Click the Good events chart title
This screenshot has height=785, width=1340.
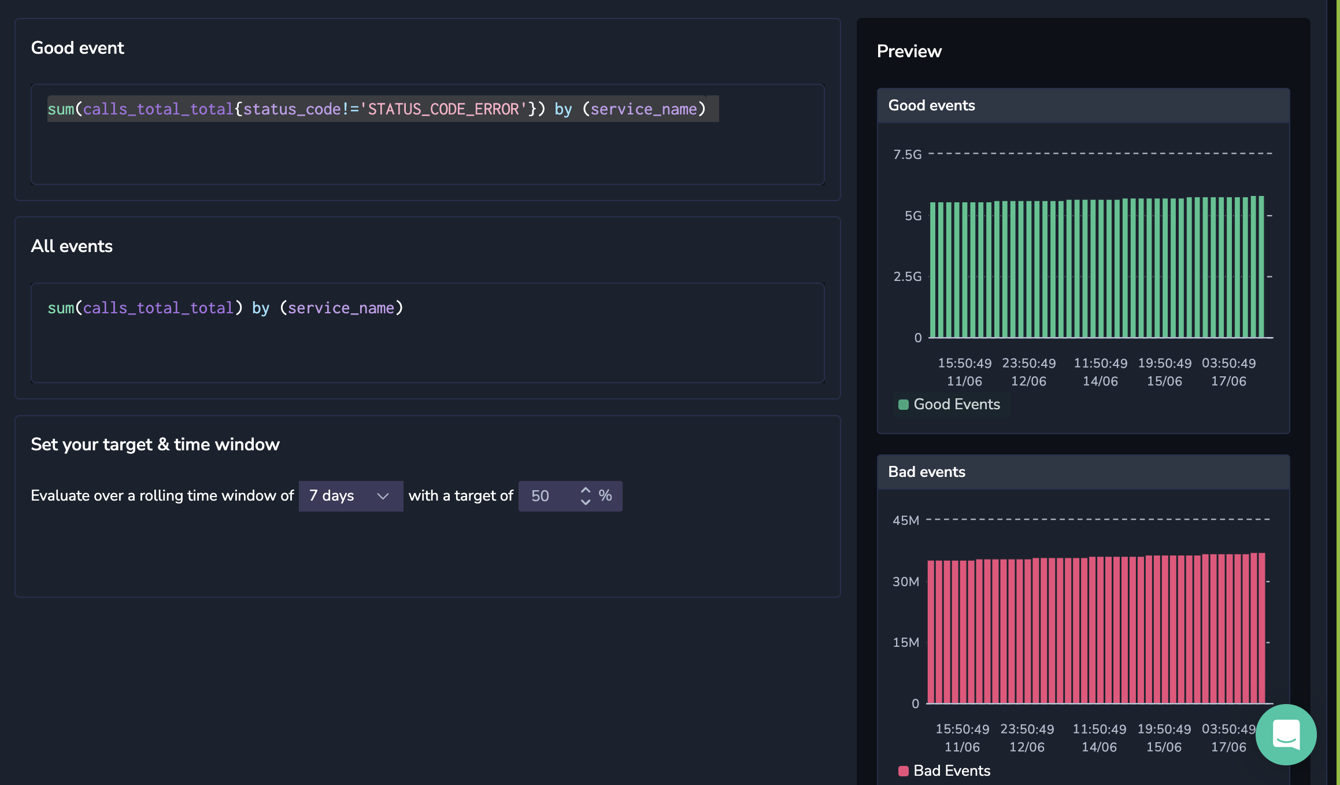click(932, 106)
